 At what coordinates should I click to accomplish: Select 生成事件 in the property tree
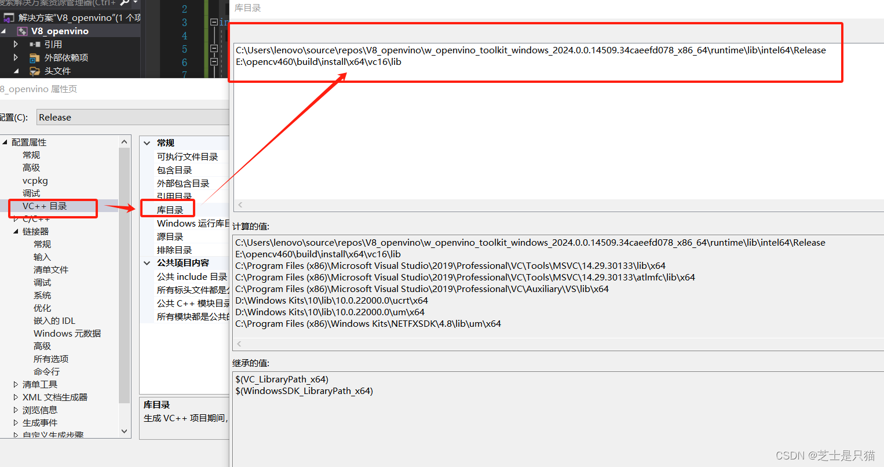click(x=40, y=422)
